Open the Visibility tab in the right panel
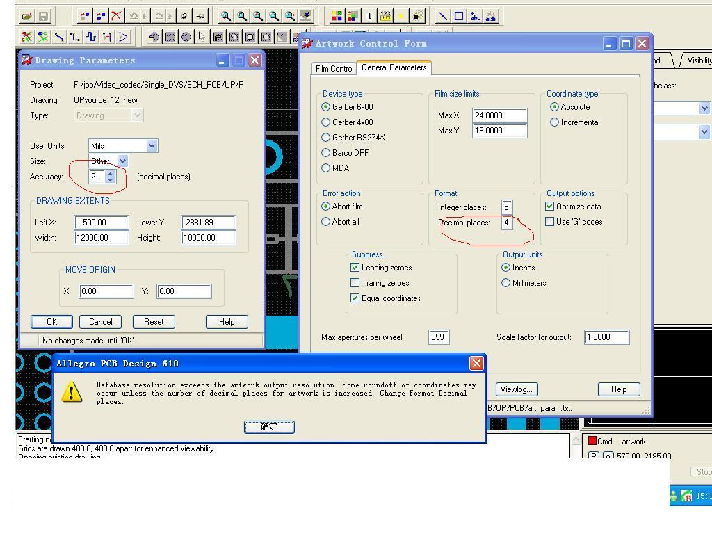 [x=698, y=60]
